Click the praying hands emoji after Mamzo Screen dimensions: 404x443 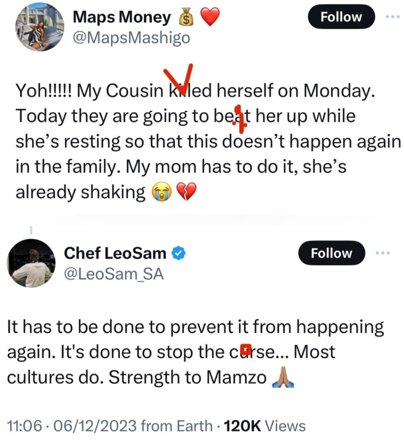[282, 378]
